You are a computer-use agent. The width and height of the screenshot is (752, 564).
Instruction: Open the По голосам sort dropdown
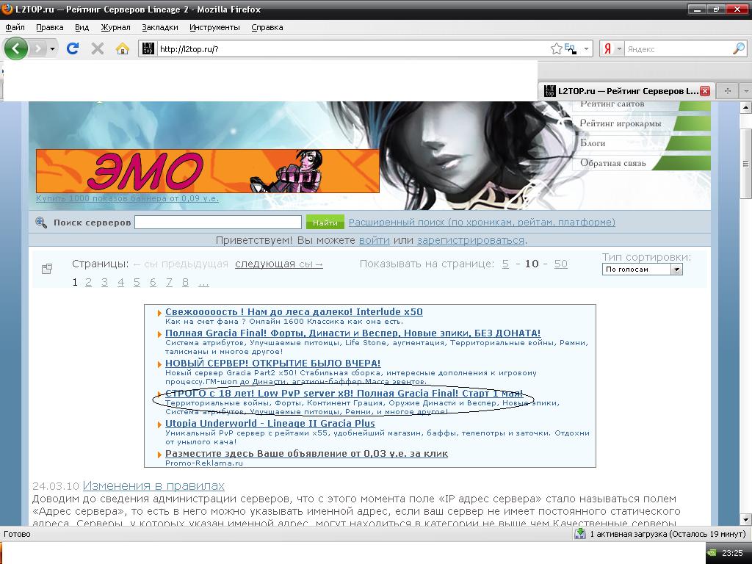pyautogui.click(x=642, y=270)
